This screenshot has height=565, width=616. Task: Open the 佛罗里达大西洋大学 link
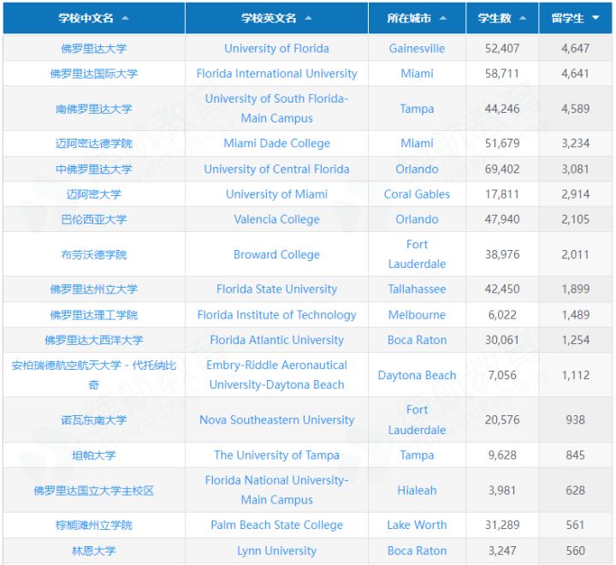pos(94,340)
